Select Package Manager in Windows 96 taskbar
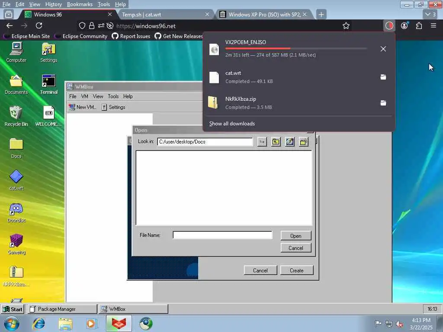 [x=62, y=309]
